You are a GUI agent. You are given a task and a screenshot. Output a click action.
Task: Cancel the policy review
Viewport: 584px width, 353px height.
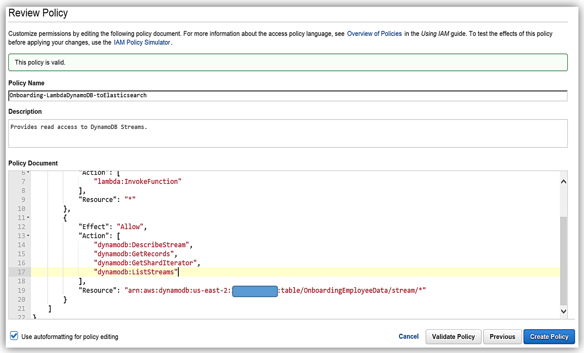coord(408,336)
